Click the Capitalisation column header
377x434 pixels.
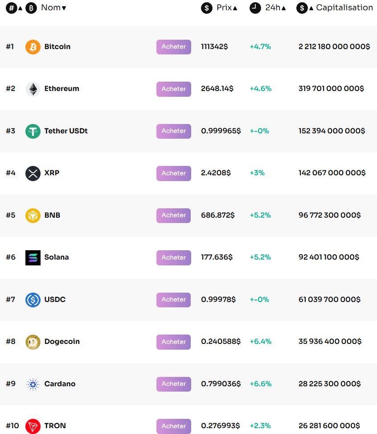point(344,8)
